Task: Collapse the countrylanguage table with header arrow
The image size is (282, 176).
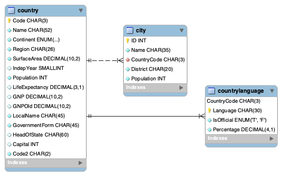Action: pos(272,91)
